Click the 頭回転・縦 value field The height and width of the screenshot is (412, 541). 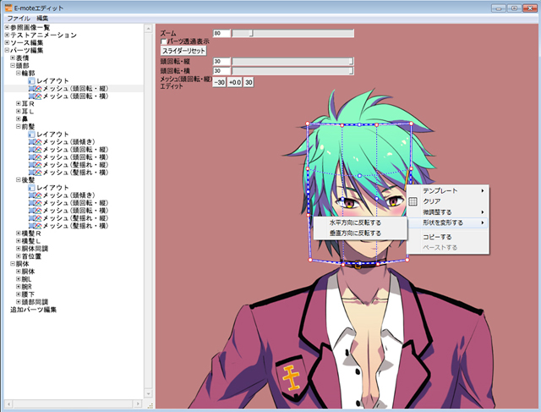pos(221,62)
